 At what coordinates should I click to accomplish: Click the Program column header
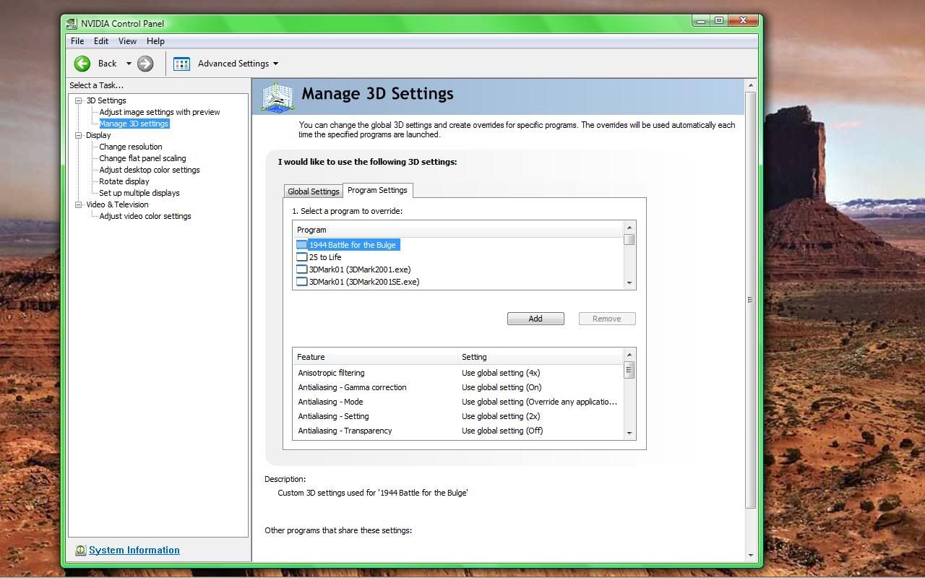pyautogui.click(x=458, y=230)
